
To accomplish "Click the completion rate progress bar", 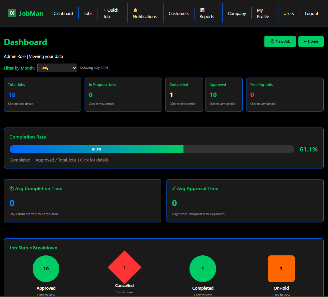I will tap(152, 149).
